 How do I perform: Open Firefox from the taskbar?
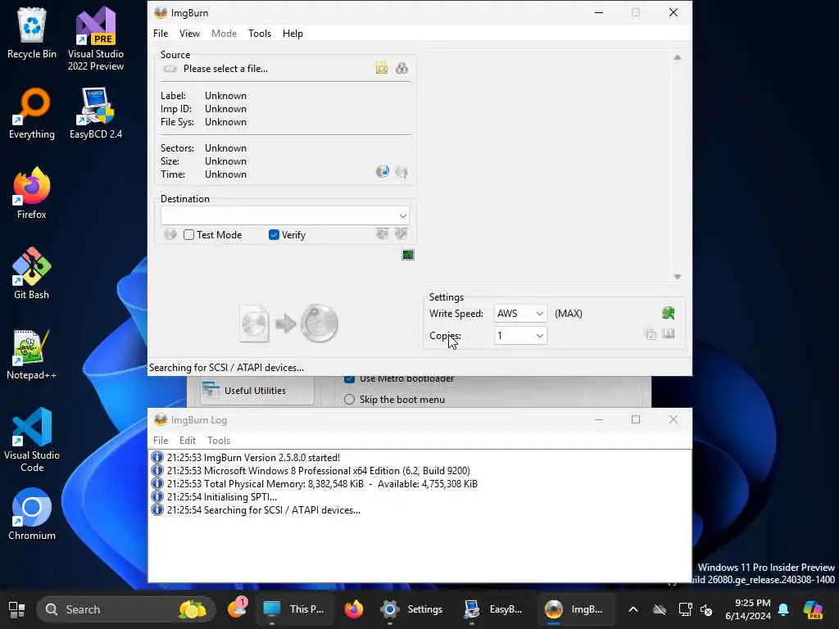(354, 609)
